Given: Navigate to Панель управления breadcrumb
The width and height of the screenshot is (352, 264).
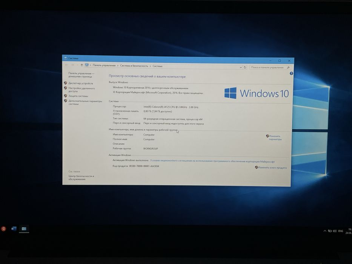Looking at the screenshot, I should [x=104, y=65].
